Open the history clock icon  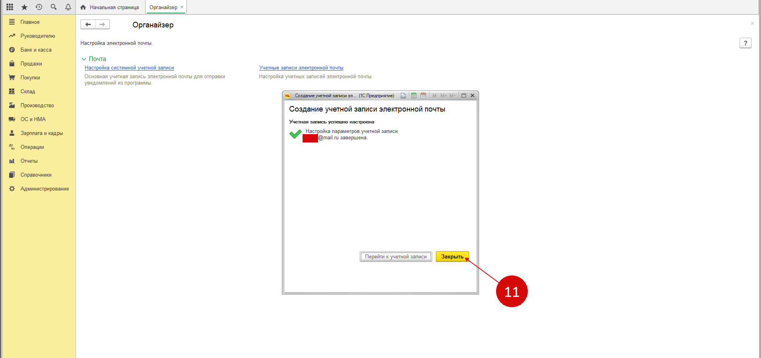[x=39, y=7]
